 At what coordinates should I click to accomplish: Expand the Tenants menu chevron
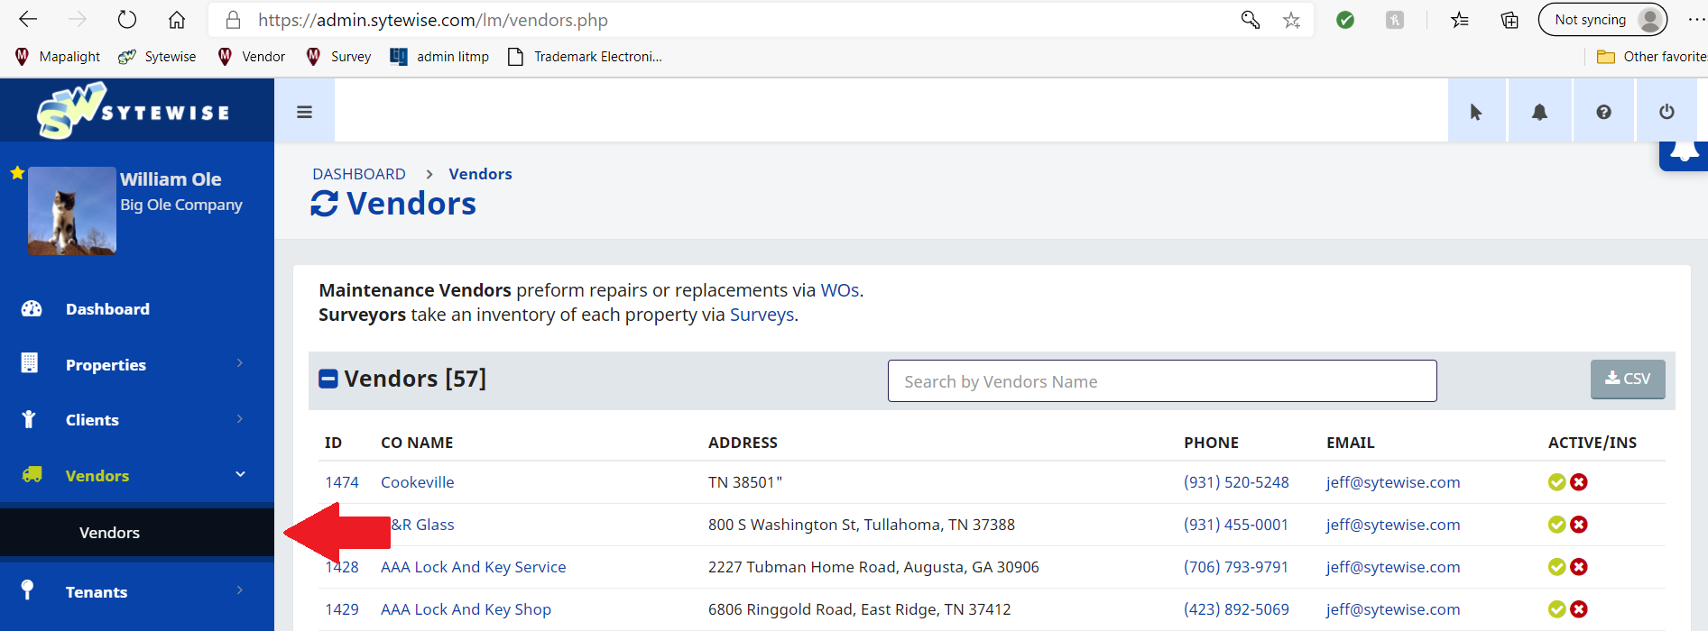[240, 590]
